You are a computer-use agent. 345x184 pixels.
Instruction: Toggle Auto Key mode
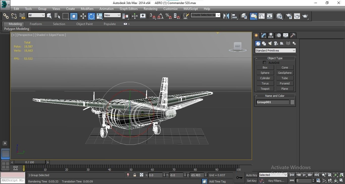252,175
